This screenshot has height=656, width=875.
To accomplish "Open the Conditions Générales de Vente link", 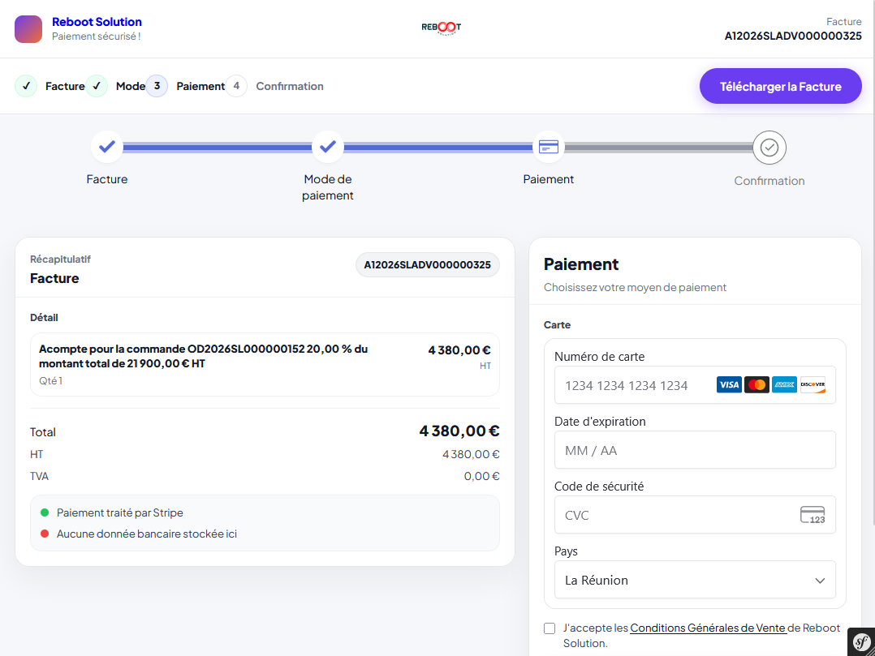I will click(x=707, y=628).
